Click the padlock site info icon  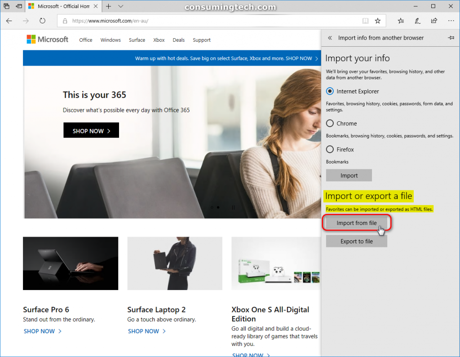pyautogui.click(x=65, y=21)
